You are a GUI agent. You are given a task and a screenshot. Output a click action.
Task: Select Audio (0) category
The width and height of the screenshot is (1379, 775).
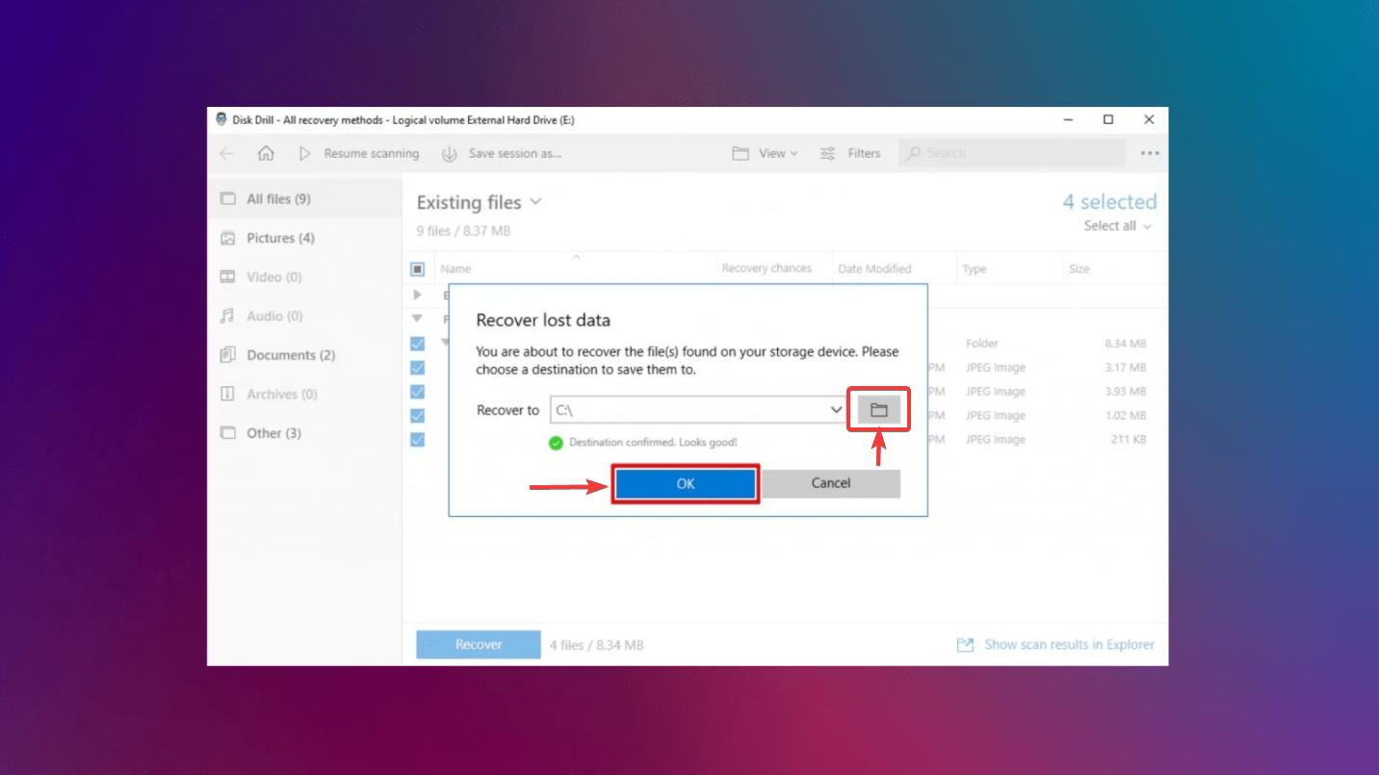click(x=304, y=316)
